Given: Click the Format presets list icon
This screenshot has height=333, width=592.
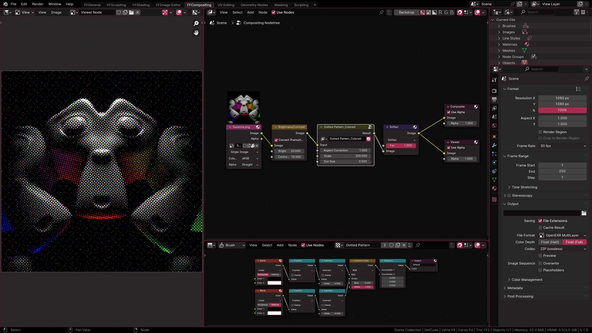Looking at the screenshot, I should coord(578,89).
